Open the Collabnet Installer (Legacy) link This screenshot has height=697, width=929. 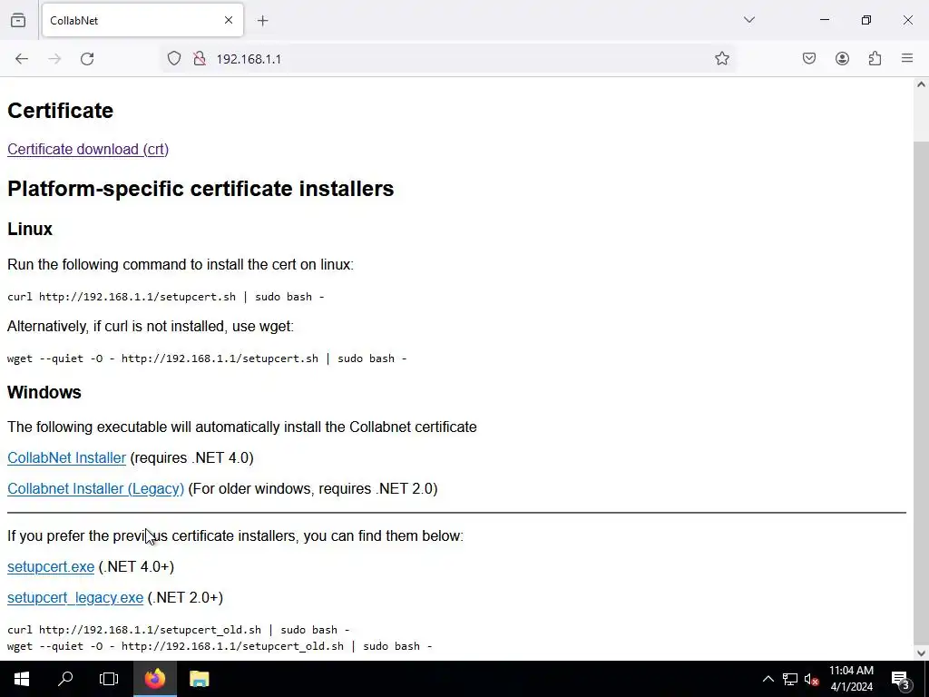96,488
